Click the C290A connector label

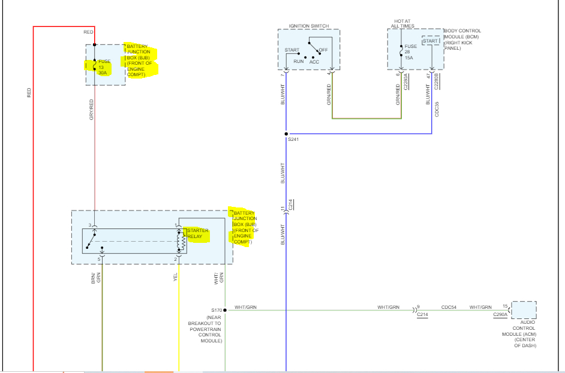point(500,315)
